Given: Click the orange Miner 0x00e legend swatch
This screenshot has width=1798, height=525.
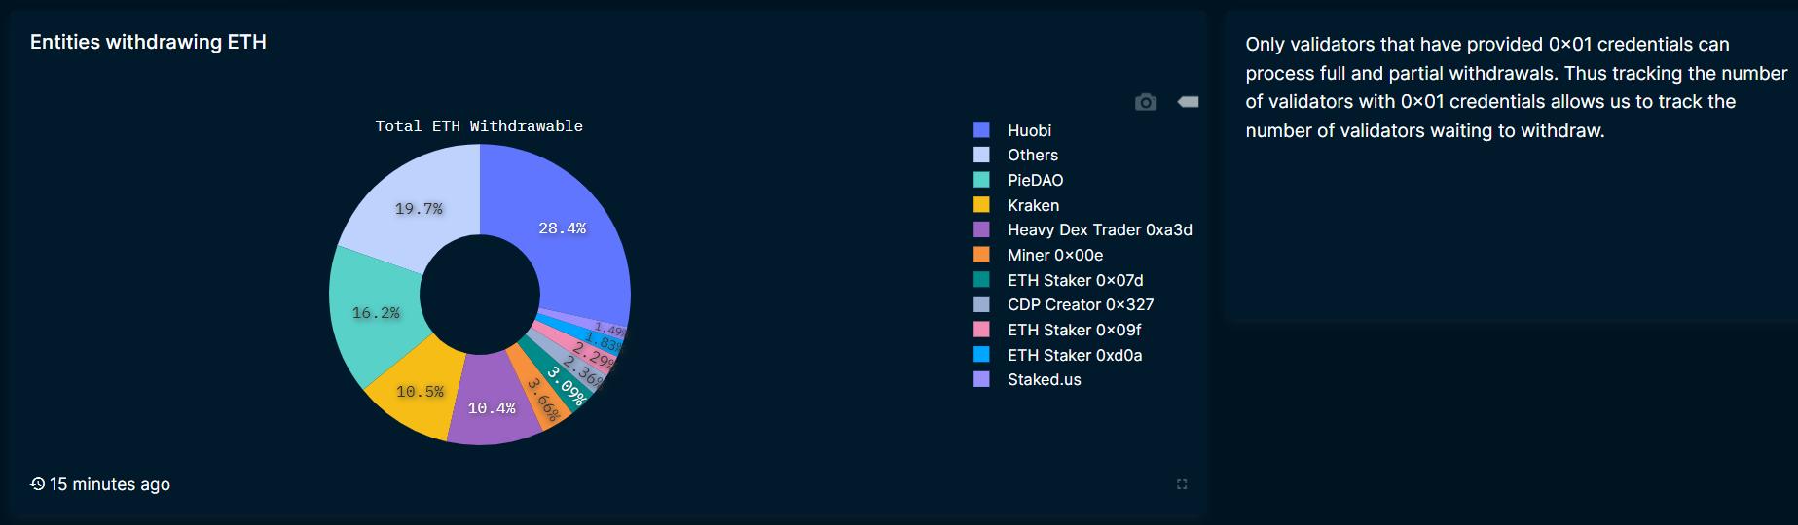Looking at the screenshot, I should 981,255.
